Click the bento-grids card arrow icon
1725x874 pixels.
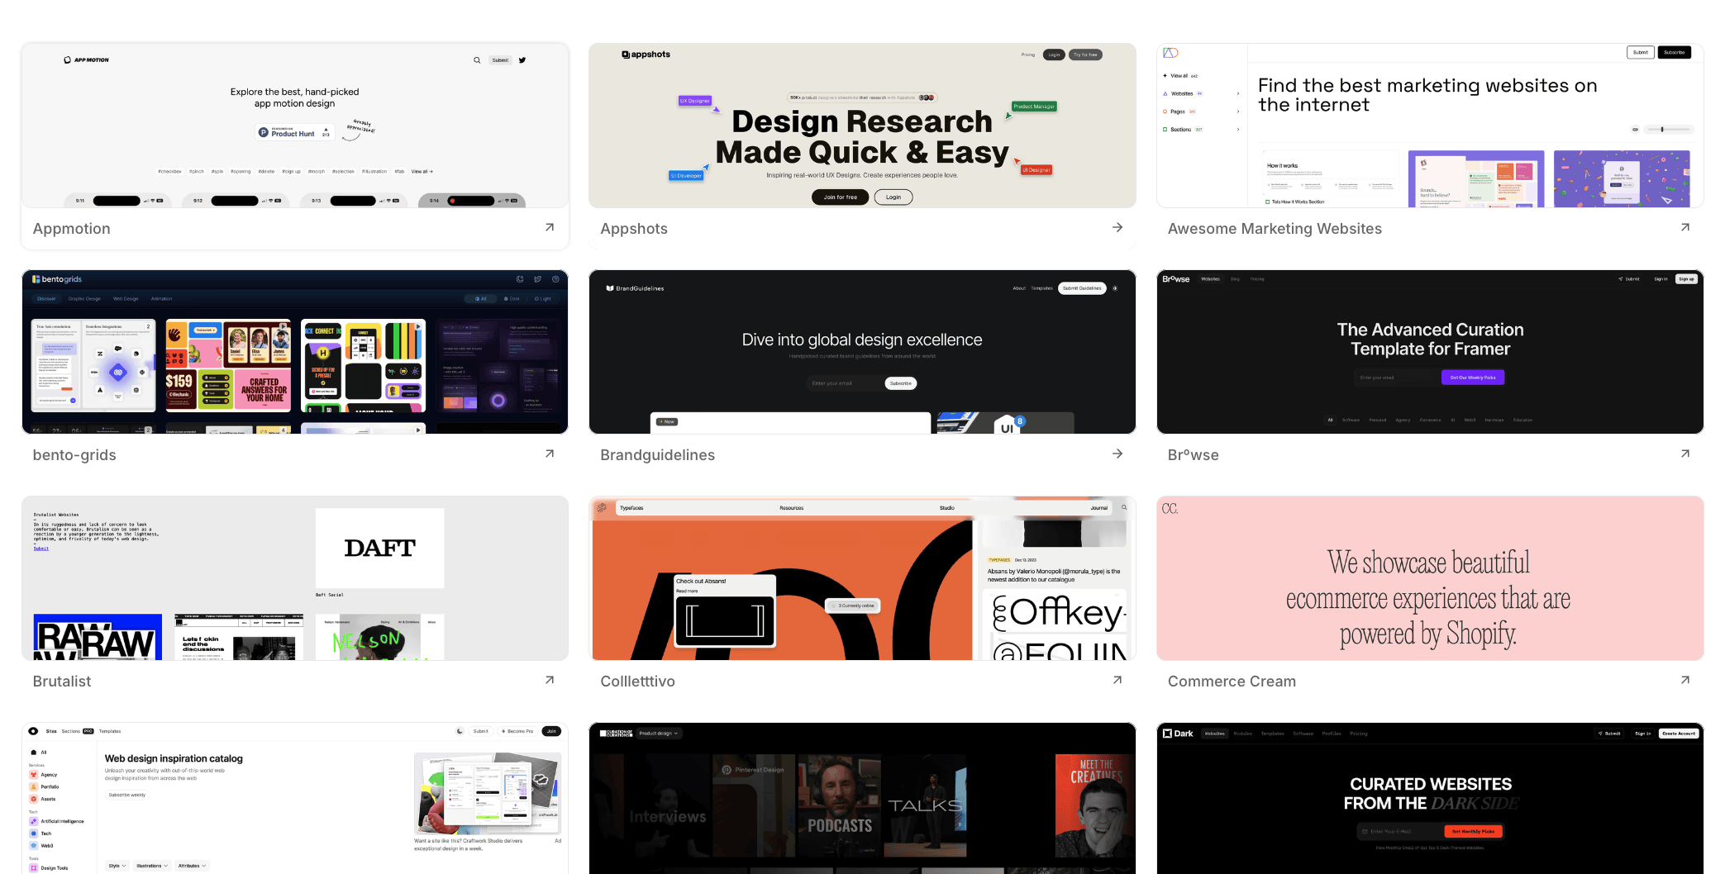[550, 454]
